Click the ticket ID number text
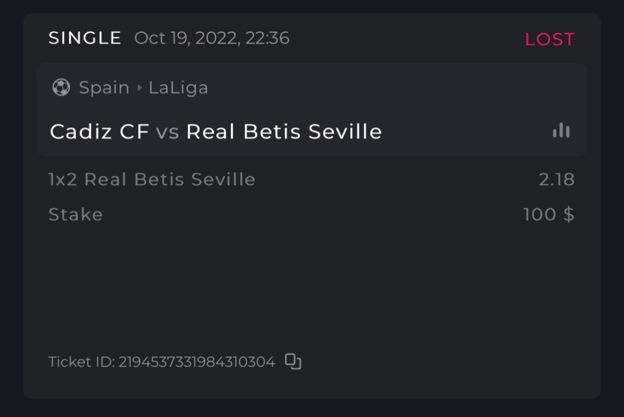This screenshot has width=624, height=417. [x=197, y=362]
